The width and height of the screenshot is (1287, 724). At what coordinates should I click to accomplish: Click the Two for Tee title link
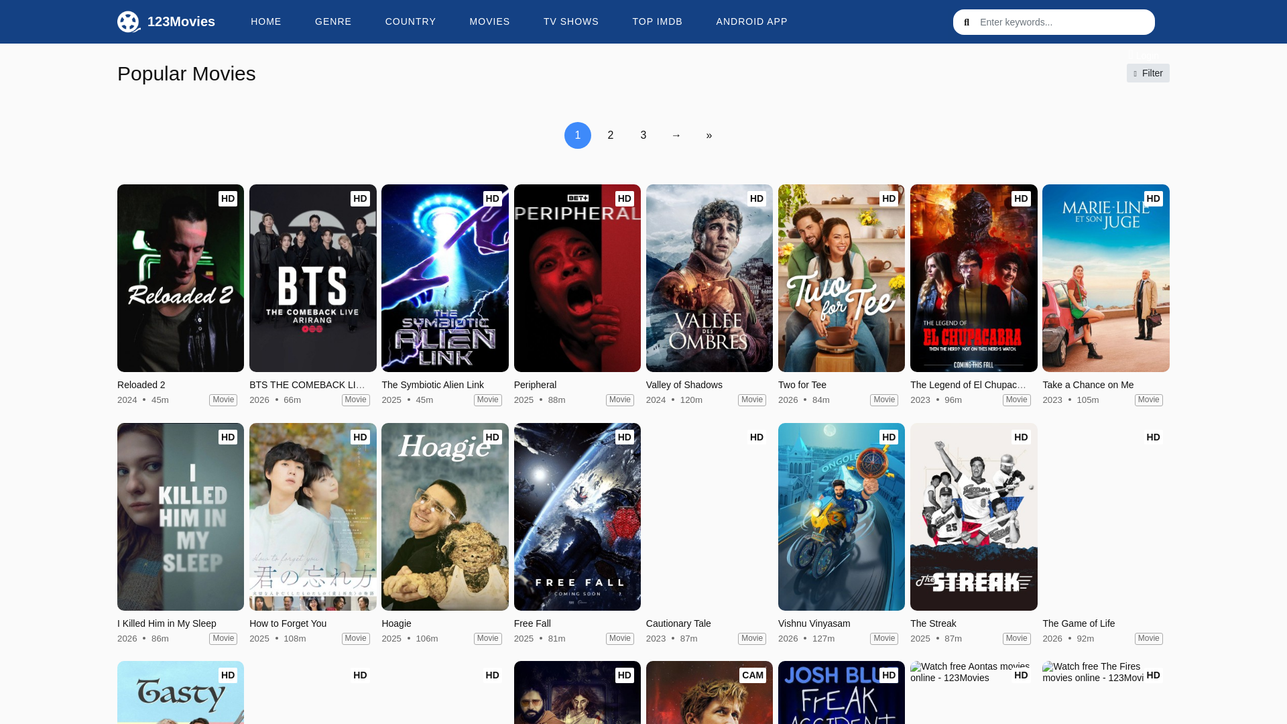(802, 385)
